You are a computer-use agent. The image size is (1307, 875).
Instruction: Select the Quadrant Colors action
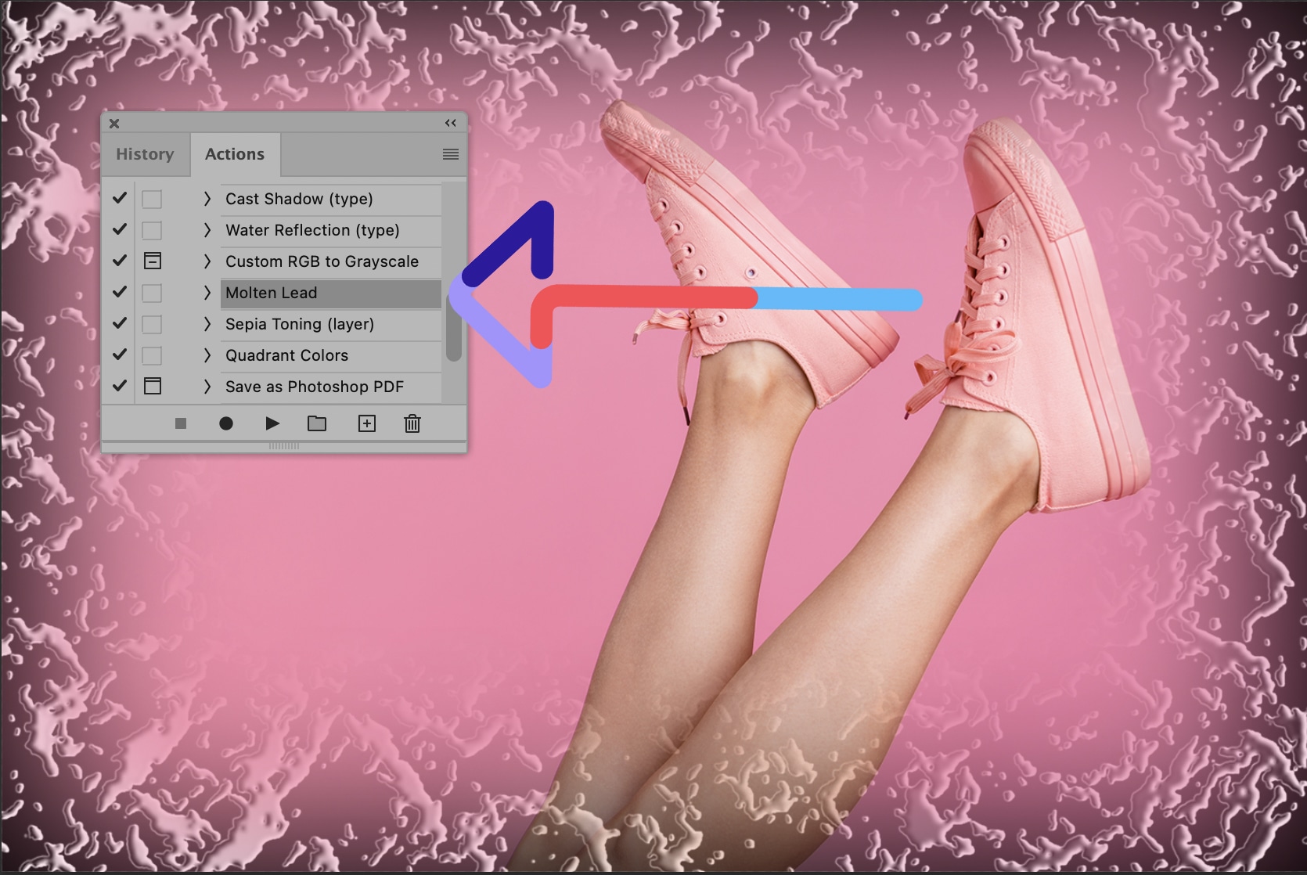pyautogui.click(x=286, y=355)
